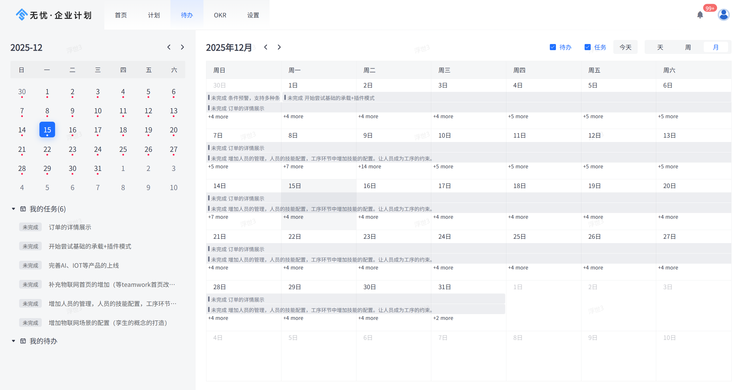Click the calendar icon beside 我的任务(6)
This screenshot has height=390, width=742.
click(23, 209)
